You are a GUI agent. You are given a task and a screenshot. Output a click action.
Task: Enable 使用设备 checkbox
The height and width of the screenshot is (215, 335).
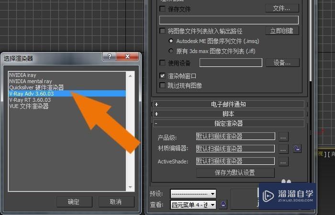click(x=162, y=63)
